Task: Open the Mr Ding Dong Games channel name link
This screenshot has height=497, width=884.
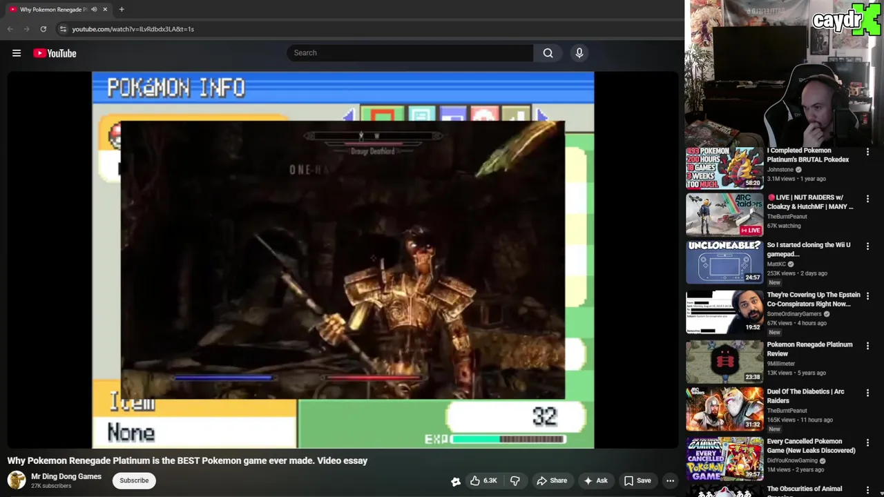Action: click(x=66, y=476)
